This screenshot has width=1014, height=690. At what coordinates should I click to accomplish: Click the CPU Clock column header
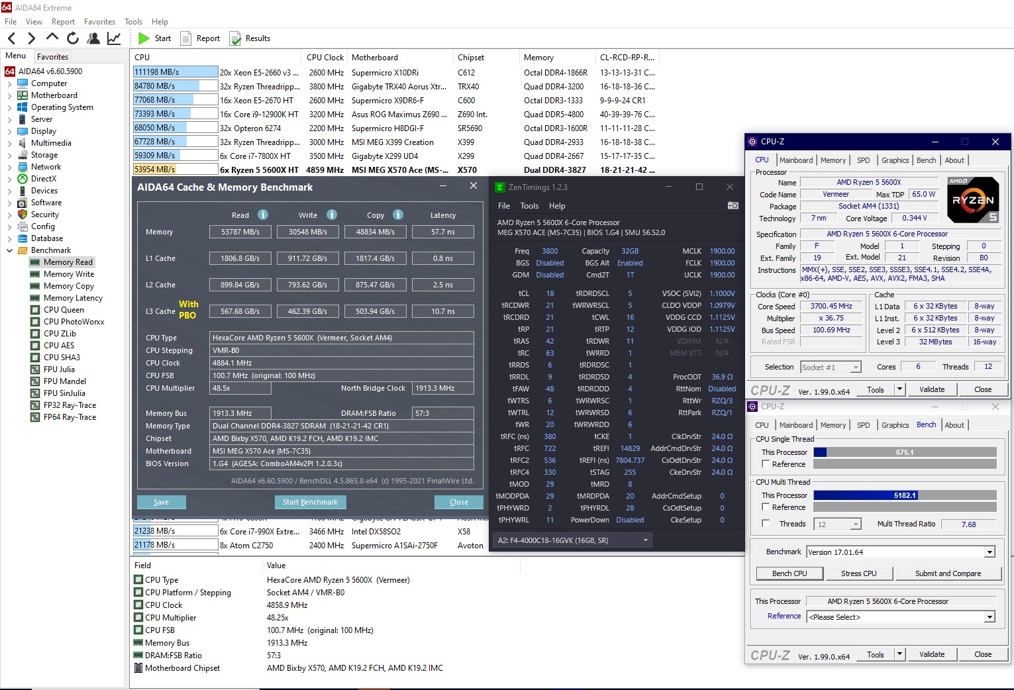pos(325,58)
